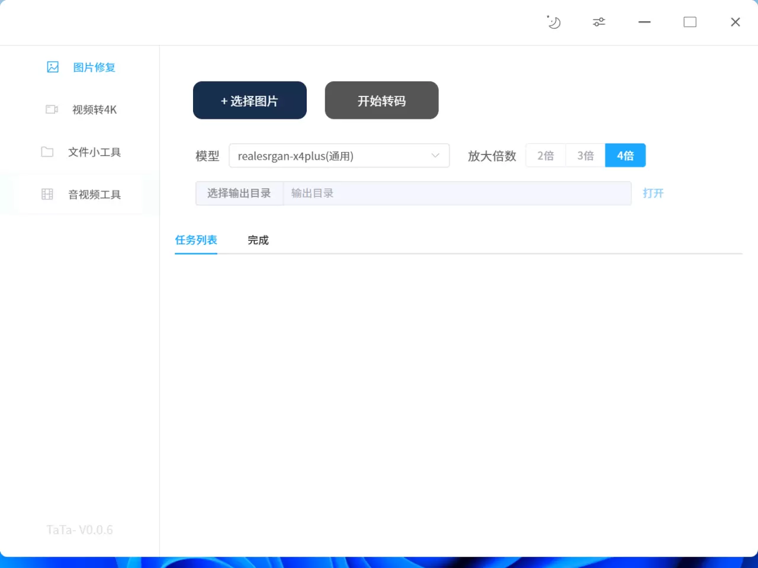Toggle dark mode with the moon icon
758x568 pixels.
pyautogui.click(x=553, y=22)
